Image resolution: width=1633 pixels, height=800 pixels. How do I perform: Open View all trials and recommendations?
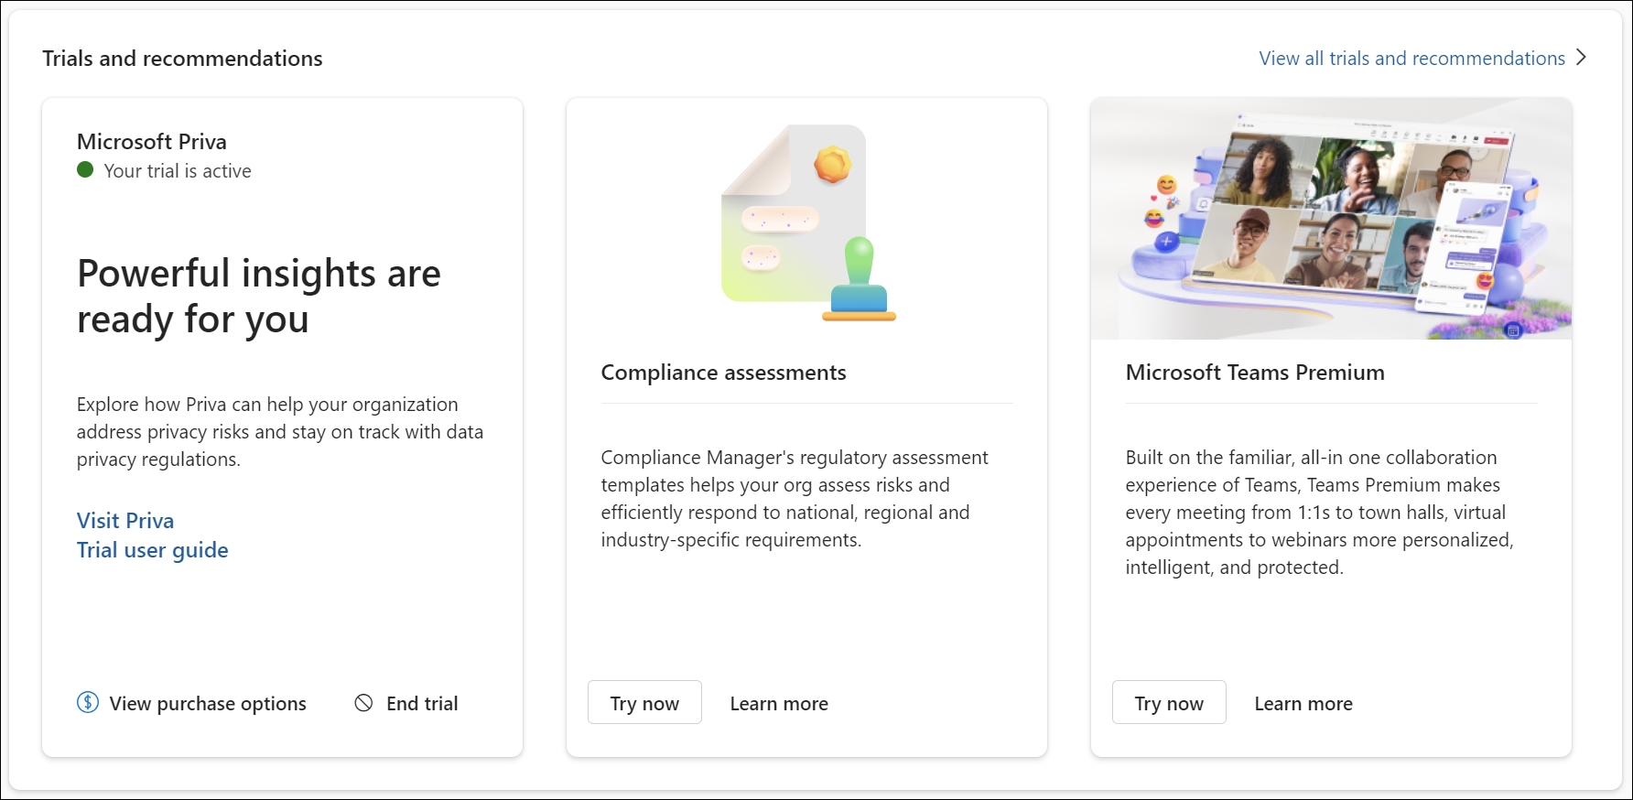(x=1411, y=58)
